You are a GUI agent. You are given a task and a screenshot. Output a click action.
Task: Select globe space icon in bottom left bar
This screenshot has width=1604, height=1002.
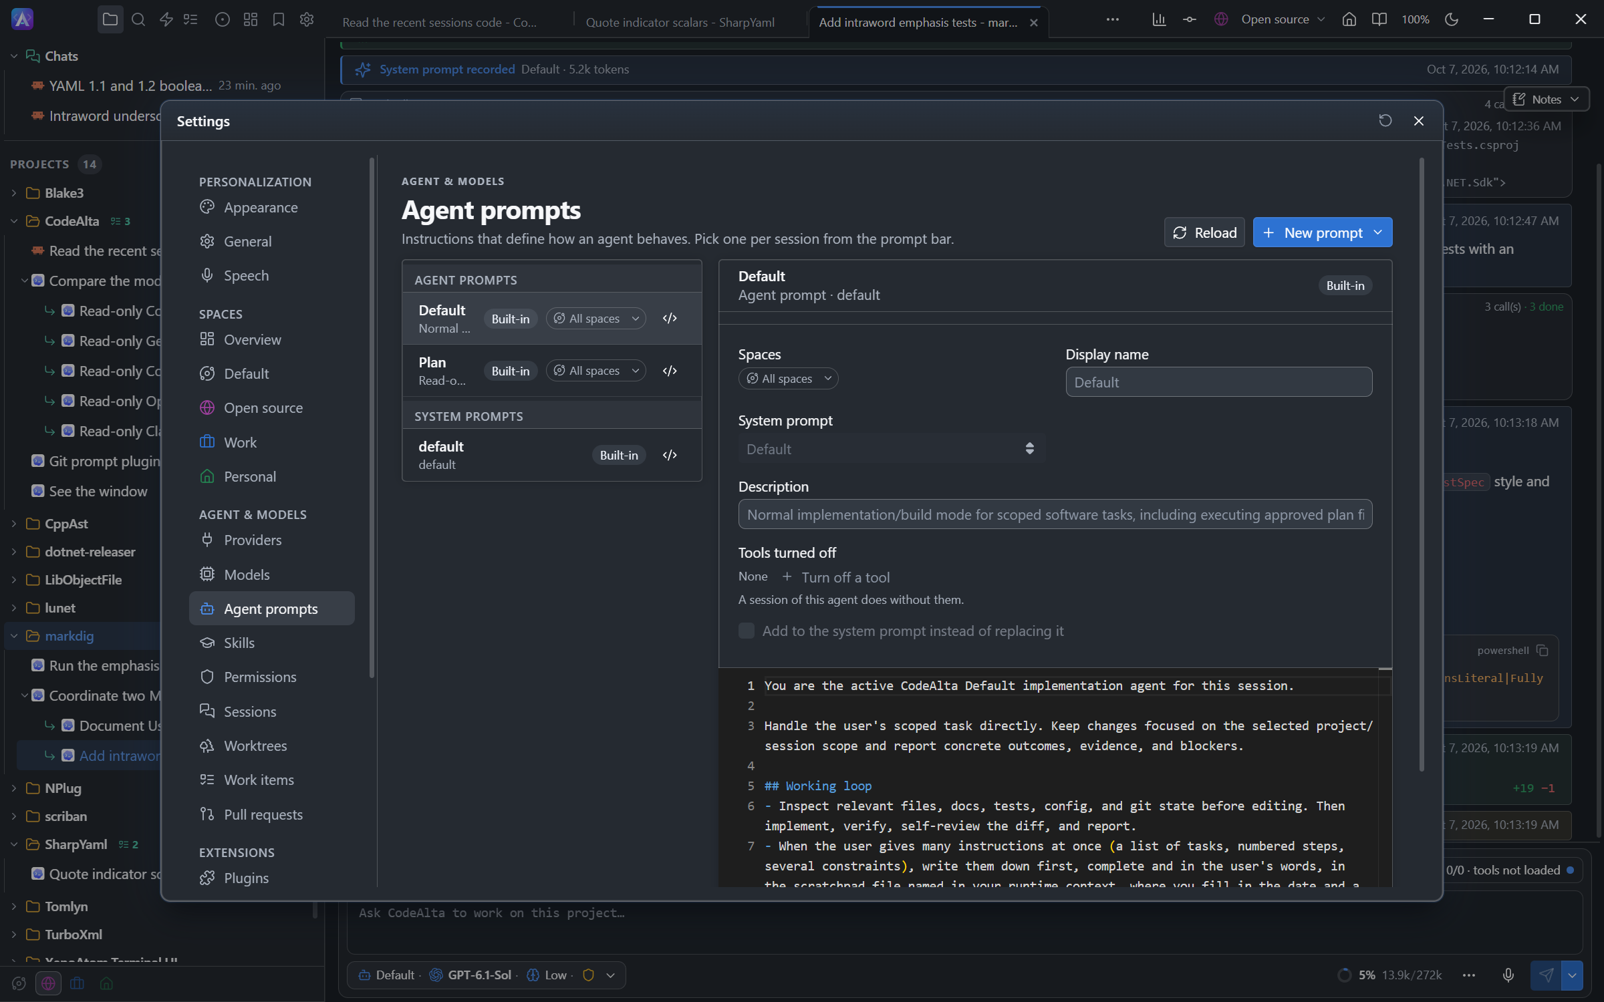coord(48,983)
